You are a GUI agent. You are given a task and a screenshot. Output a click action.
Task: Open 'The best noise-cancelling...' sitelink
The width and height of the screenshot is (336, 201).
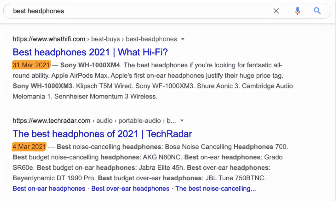215,189
